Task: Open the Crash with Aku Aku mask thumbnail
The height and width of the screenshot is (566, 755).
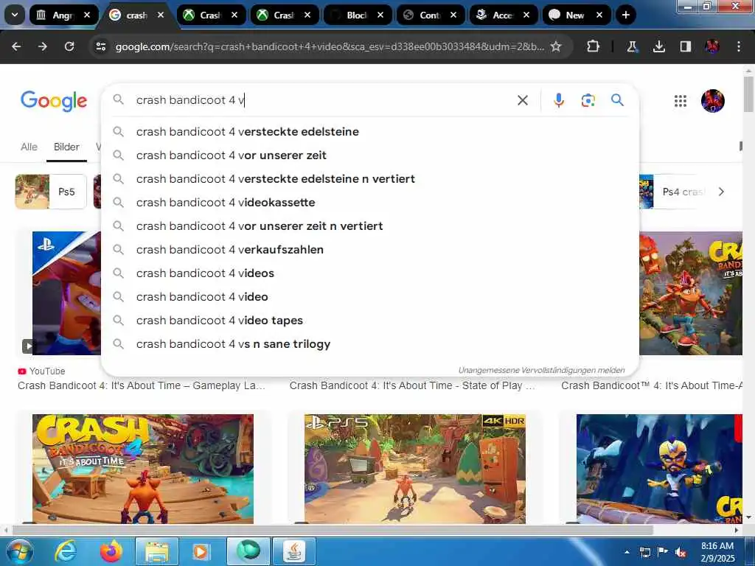Action: tap(691, 293)
